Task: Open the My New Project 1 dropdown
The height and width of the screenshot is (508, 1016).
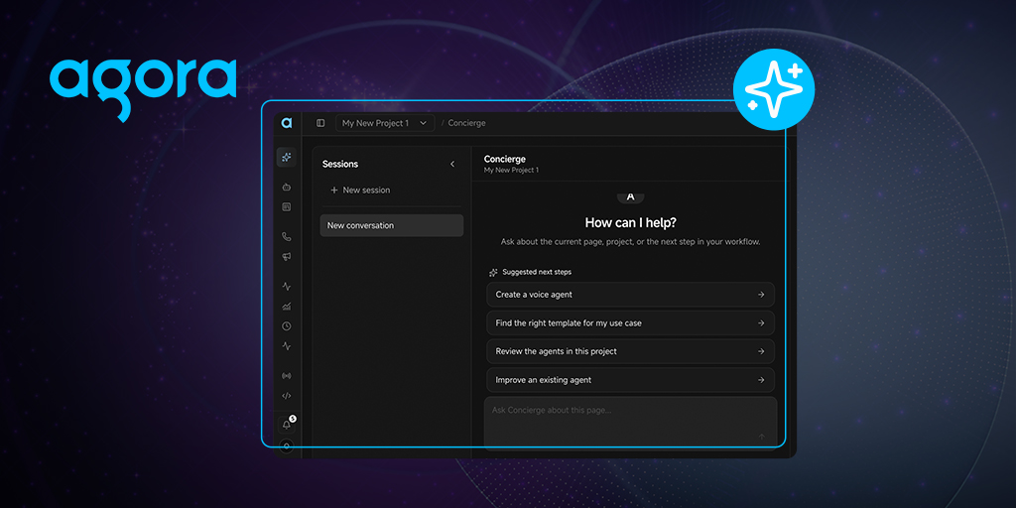Action: (x=385, y=123)
